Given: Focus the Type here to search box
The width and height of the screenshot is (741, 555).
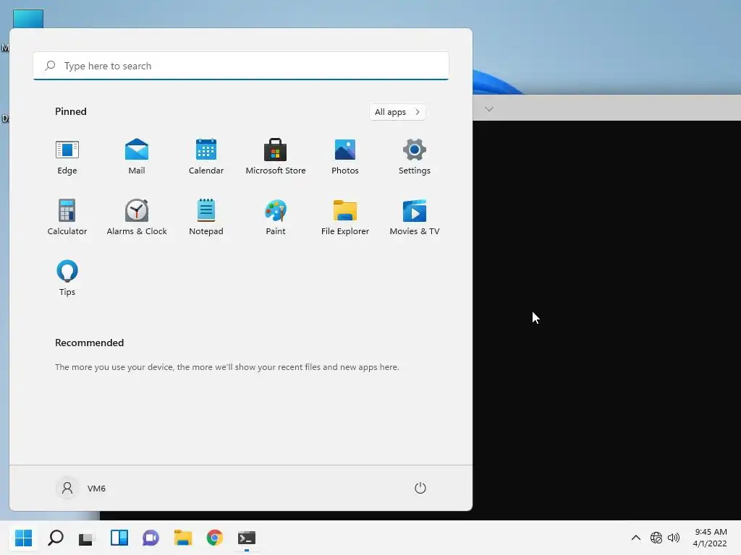Looking at the screenshot, I should [241, 66].
